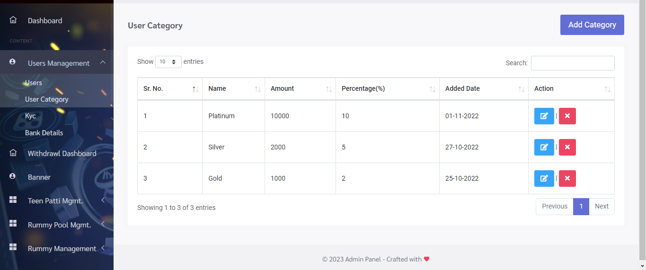Click the delete icon for Platinum row
This screenshot has width=646, height=270.
[567, 116]
